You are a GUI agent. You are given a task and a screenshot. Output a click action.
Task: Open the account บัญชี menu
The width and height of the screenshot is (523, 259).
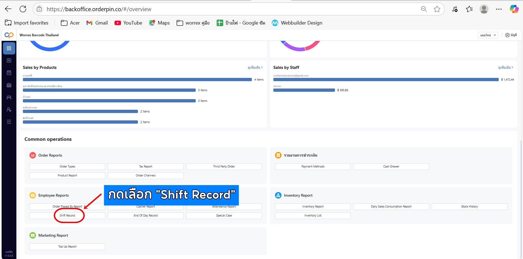(x=511, y=35)
